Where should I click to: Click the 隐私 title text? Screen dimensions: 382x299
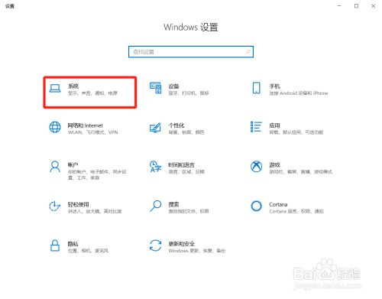[x=73, y=244]
